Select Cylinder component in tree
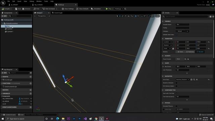 10,29
